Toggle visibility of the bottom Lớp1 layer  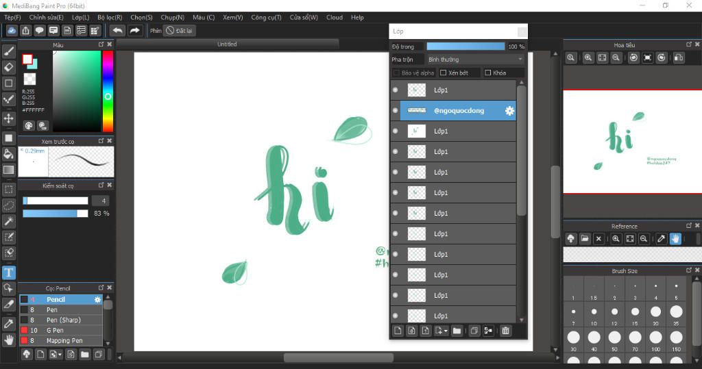(396, 316)
